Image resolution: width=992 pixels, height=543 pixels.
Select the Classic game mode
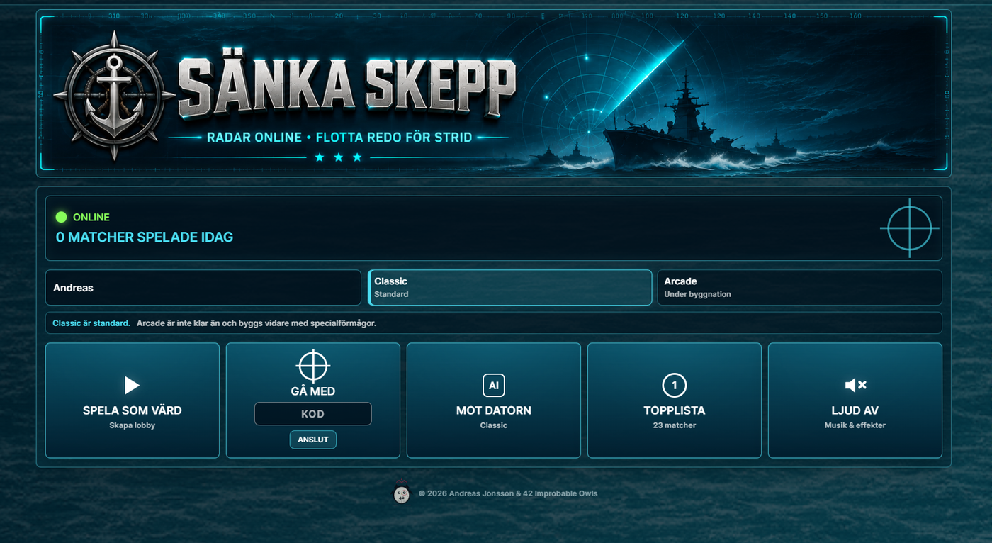(510, 287)
